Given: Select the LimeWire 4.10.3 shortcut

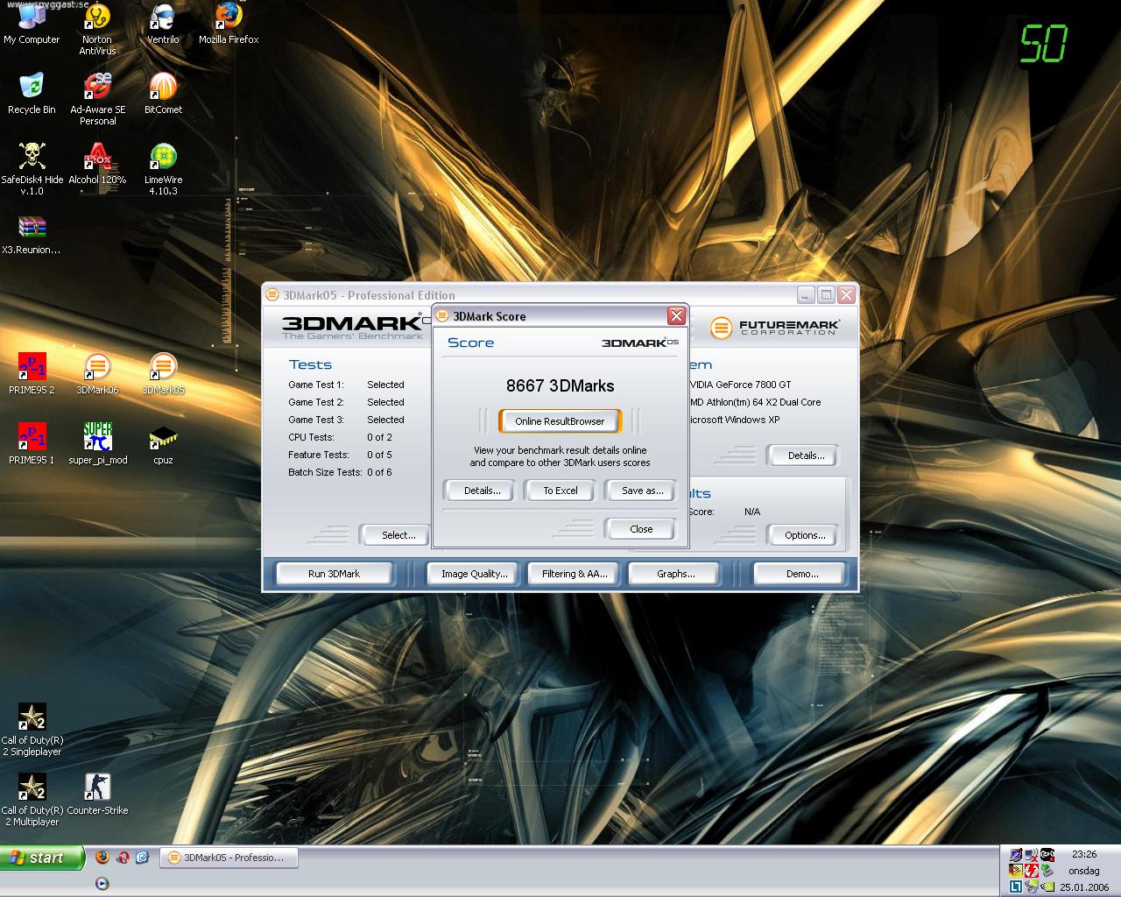Looking at the screenshot, I should (x=163, y=169).
